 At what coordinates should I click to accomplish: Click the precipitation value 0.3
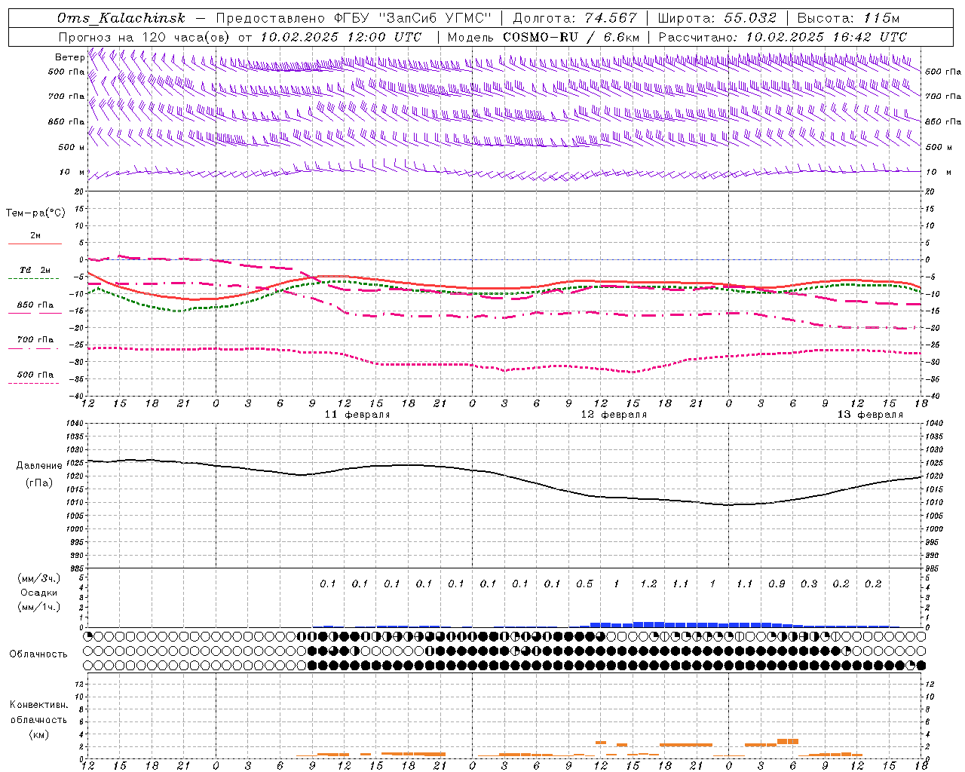pos(809,584)
